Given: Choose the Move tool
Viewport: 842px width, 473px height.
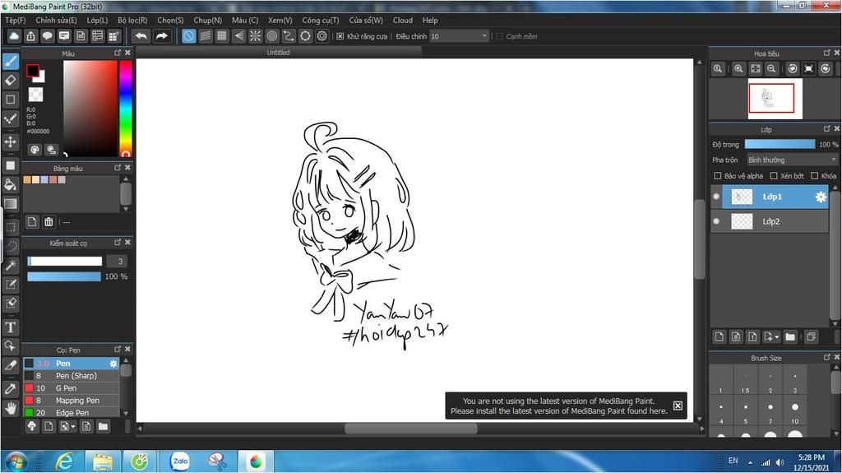Looking at the screenshot, I should coord(11,141).
